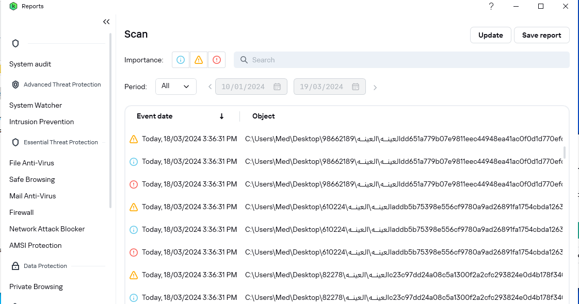
Task: Click the magnifier icon in the search box
Action: click(244, 60)
